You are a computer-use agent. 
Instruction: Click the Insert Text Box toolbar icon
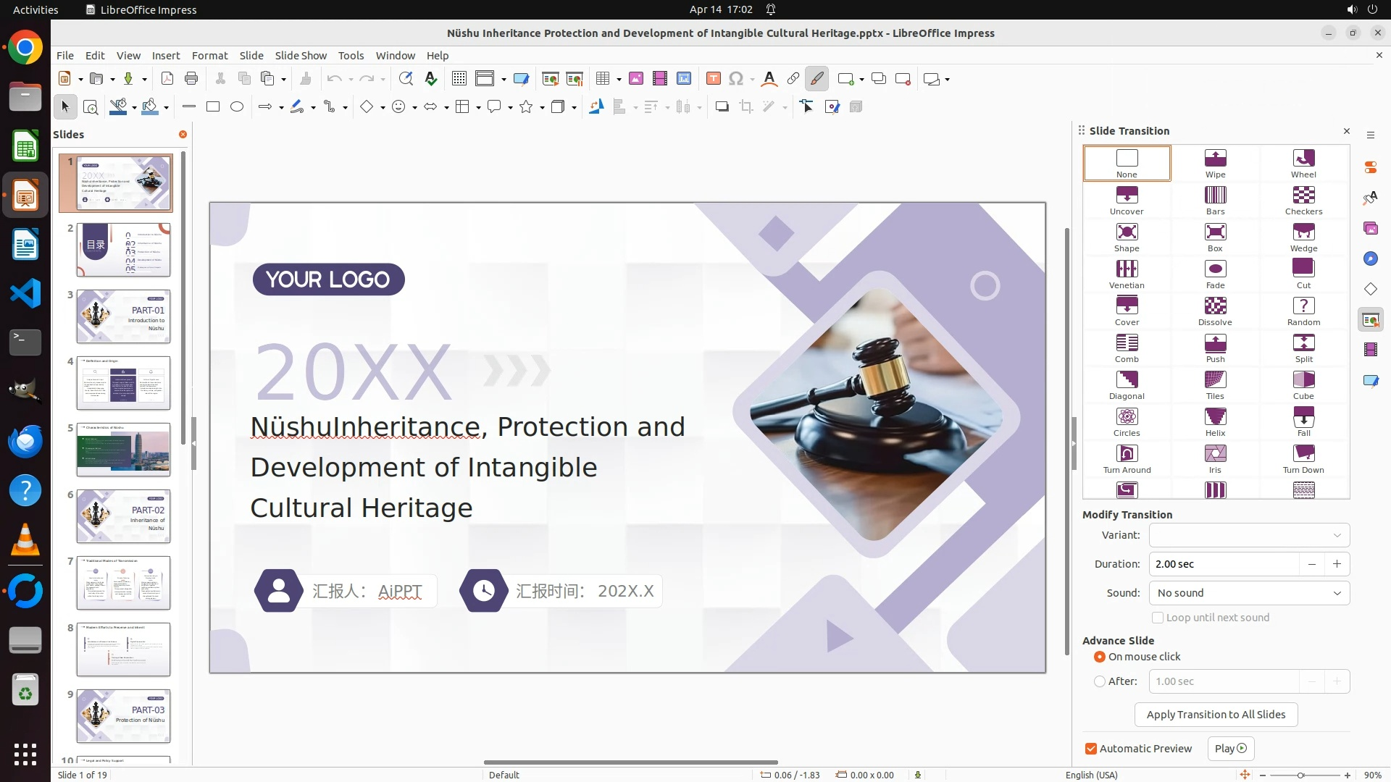point(713,79)
